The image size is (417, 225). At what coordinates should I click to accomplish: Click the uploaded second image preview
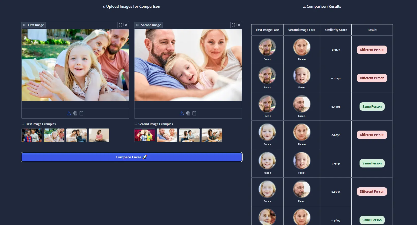188,65
